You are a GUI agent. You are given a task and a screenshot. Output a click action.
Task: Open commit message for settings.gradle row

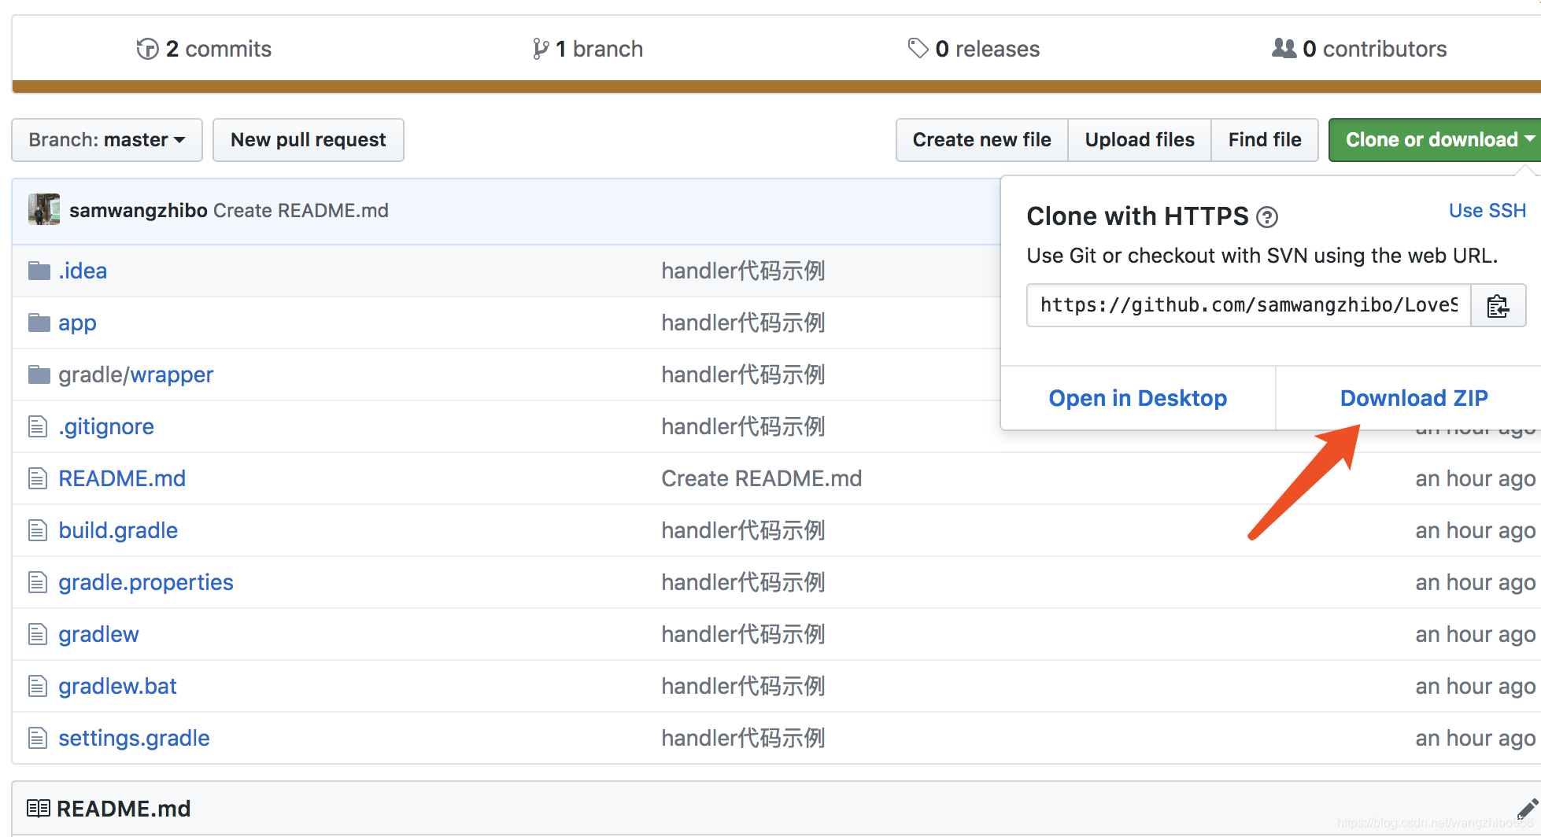(x=743, y=738)
